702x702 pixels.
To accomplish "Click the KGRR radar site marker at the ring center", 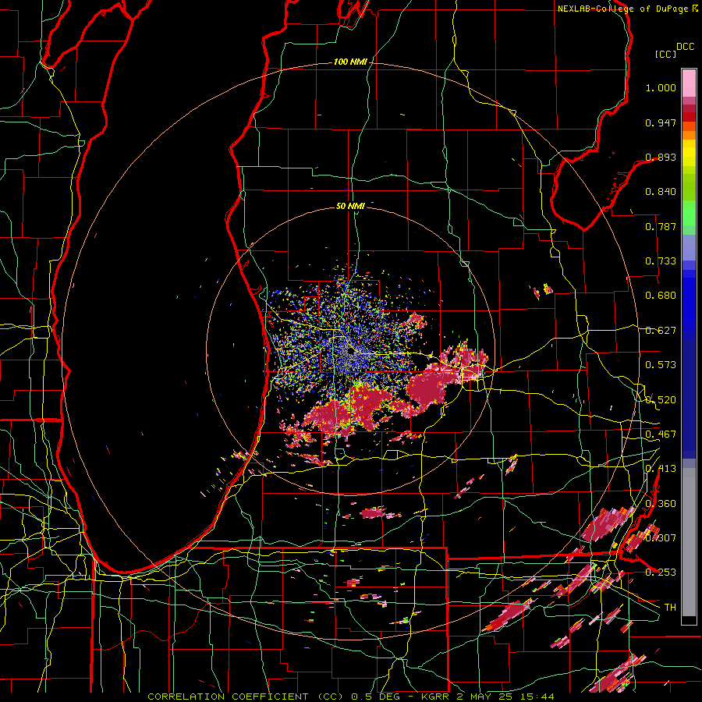I will (x=351, y=352).
